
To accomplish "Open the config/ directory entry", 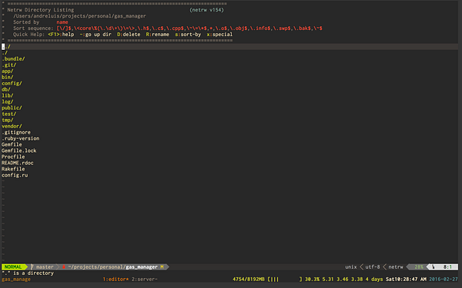I will [x=12, y=83].
